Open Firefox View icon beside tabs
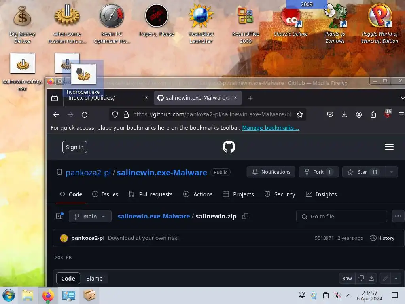Viewport: 405px width, 304px height. click(x=55, y=98)
